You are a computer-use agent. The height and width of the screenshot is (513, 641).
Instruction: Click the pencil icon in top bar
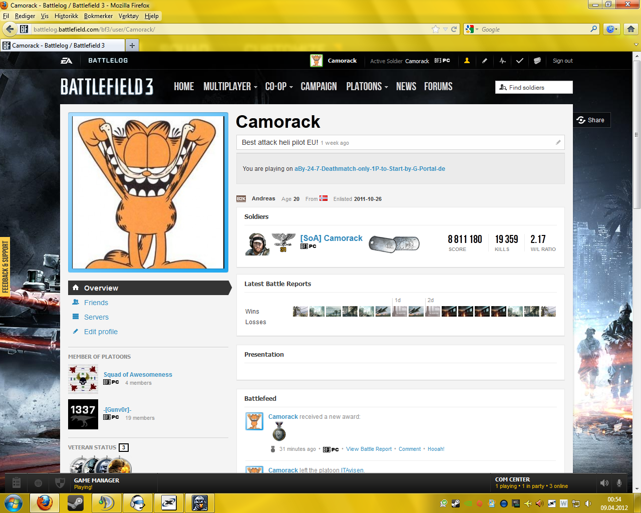[x=484, y=61]
